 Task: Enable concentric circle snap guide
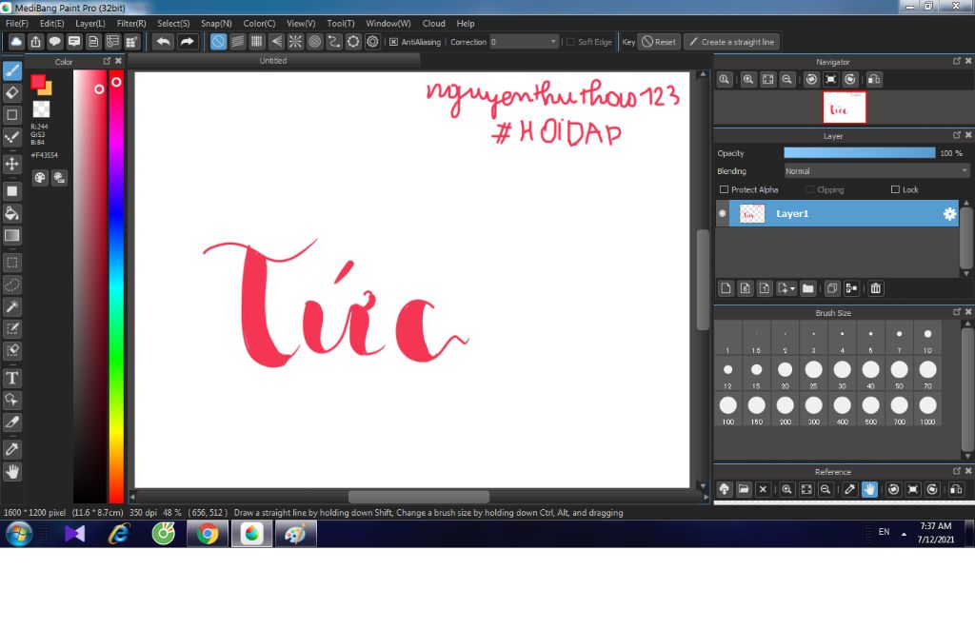click(314, 42)
